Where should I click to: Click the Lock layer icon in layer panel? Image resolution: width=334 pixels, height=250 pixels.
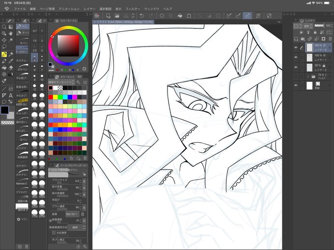coord(315,32)
